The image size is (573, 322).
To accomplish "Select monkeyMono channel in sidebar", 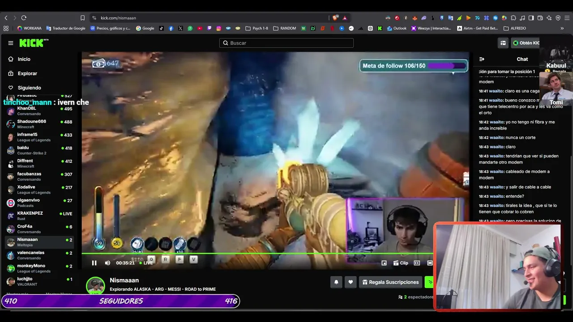I will coord(39,268).
